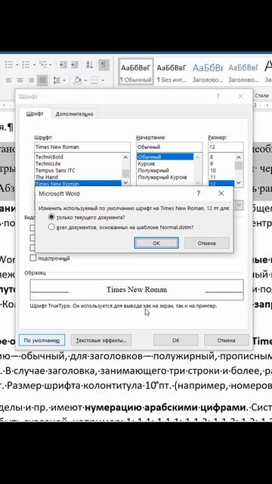Image resolution: width=272 pixels, height=484 pixels.
Task: Expand the Shading color dropdown arrow
Action: 85,81
